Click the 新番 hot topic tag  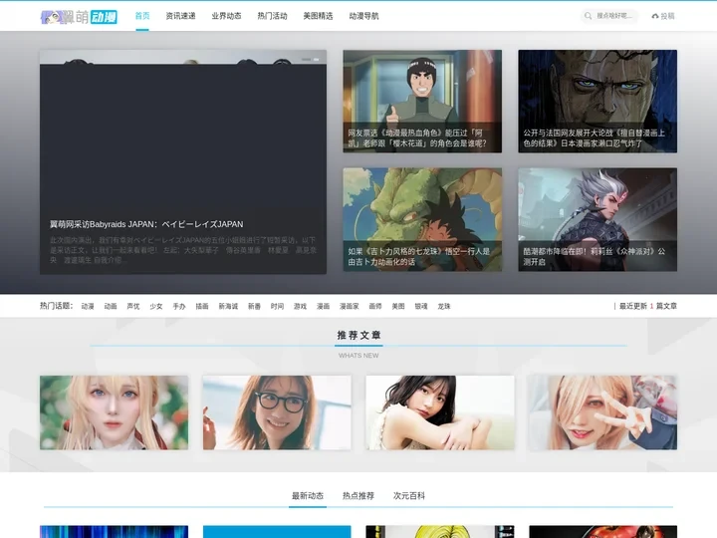(254, 306)
